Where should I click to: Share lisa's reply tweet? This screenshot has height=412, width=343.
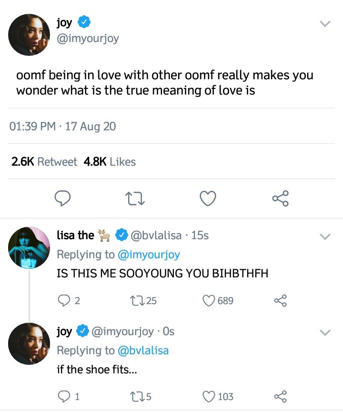click(281, 301)
